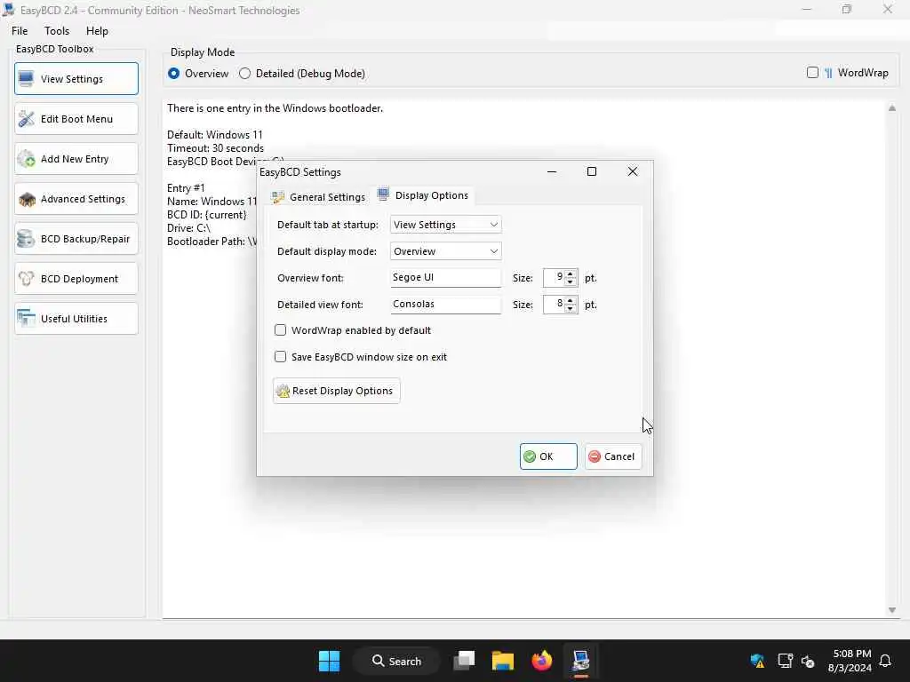Open View Settings in the EasyBCD Toolbox

point(76,78)
